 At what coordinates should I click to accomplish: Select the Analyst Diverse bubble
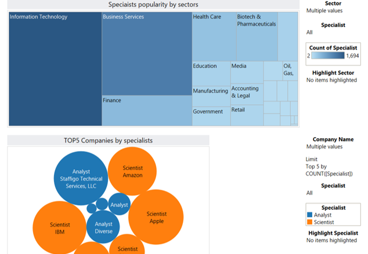click(x=103, y=227)
